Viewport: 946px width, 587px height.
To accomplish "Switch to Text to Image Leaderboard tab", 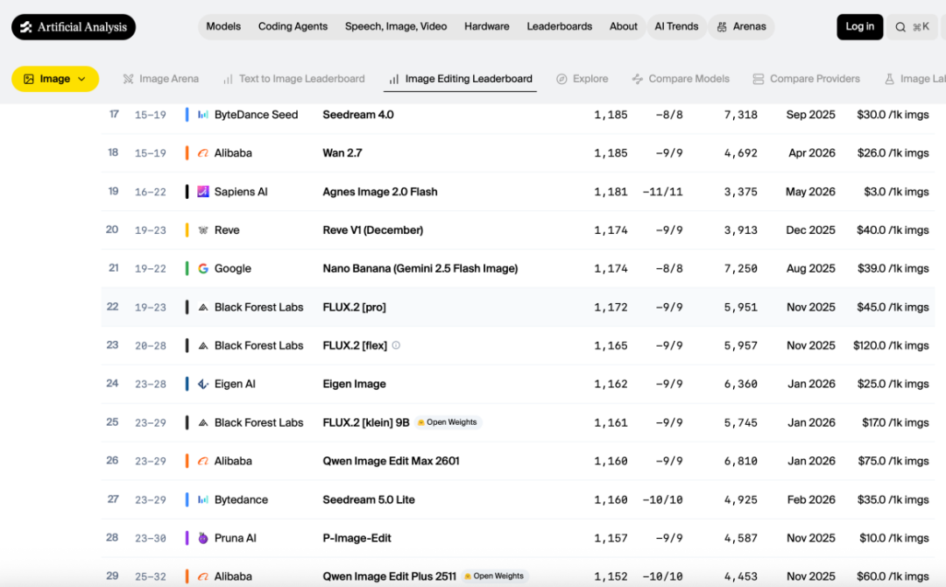I will click(x=293, y=79).
